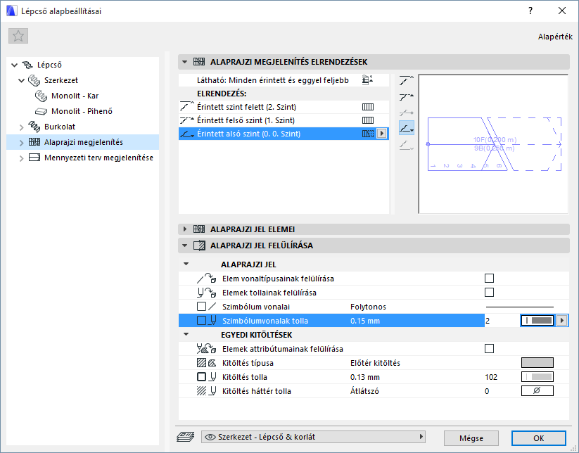The height and width of the screenshot is (453, 579).
Task: Select Monolit - Pihenő in the tree
Action: pyautogui.click(x=82, y=111)
